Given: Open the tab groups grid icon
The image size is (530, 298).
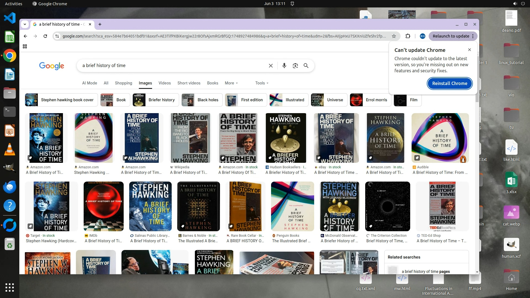Looking at the screenshot, I should tap(25, 46).
